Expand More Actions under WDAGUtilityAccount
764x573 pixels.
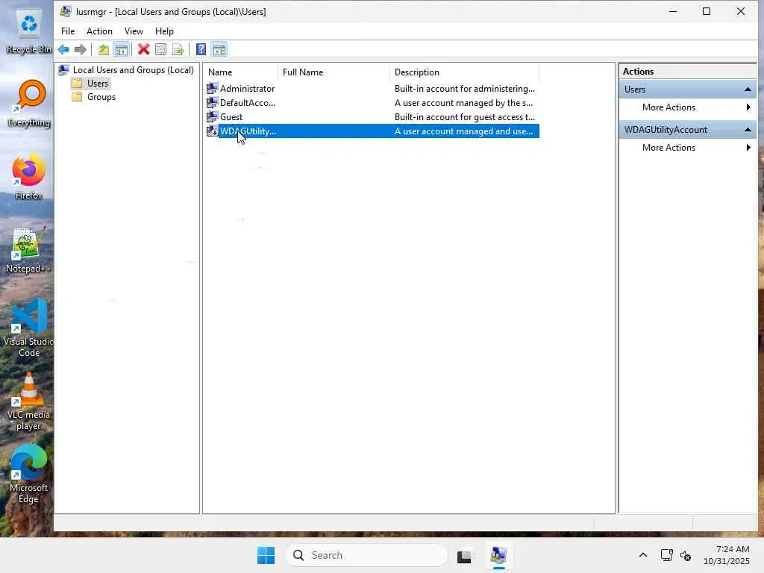(687, 148)
